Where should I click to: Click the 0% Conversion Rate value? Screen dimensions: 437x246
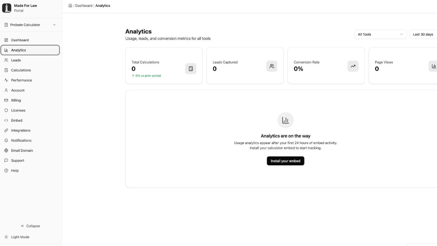(298, 69)
